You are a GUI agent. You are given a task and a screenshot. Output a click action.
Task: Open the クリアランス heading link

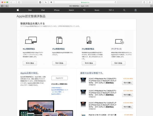tap(116, 49)
